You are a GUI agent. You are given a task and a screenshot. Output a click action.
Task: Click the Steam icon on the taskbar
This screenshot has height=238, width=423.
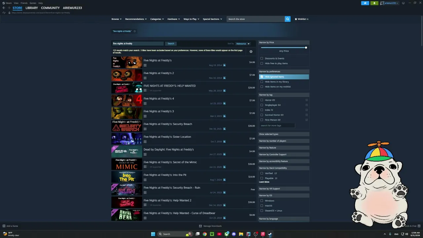point(270,234)
